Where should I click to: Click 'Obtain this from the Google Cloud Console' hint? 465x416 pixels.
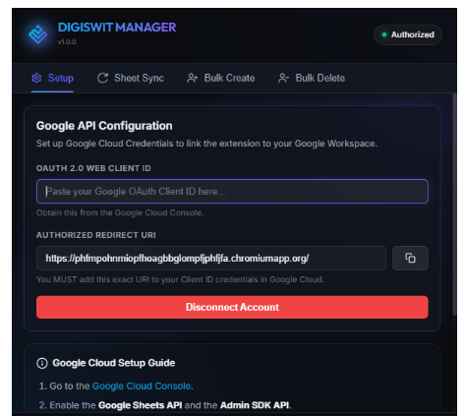coord(120,212)
